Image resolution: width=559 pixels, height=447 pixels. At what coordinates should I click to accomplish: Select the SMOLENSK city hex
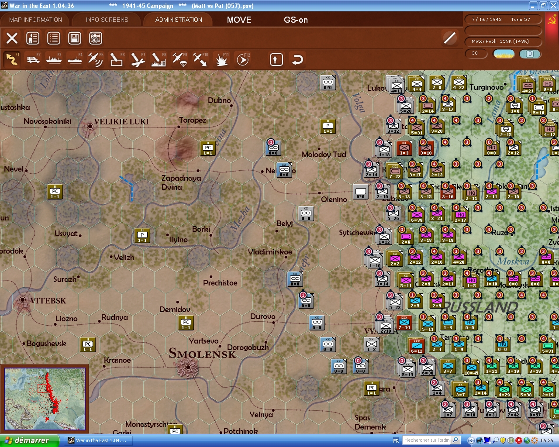tap(188, 367)
